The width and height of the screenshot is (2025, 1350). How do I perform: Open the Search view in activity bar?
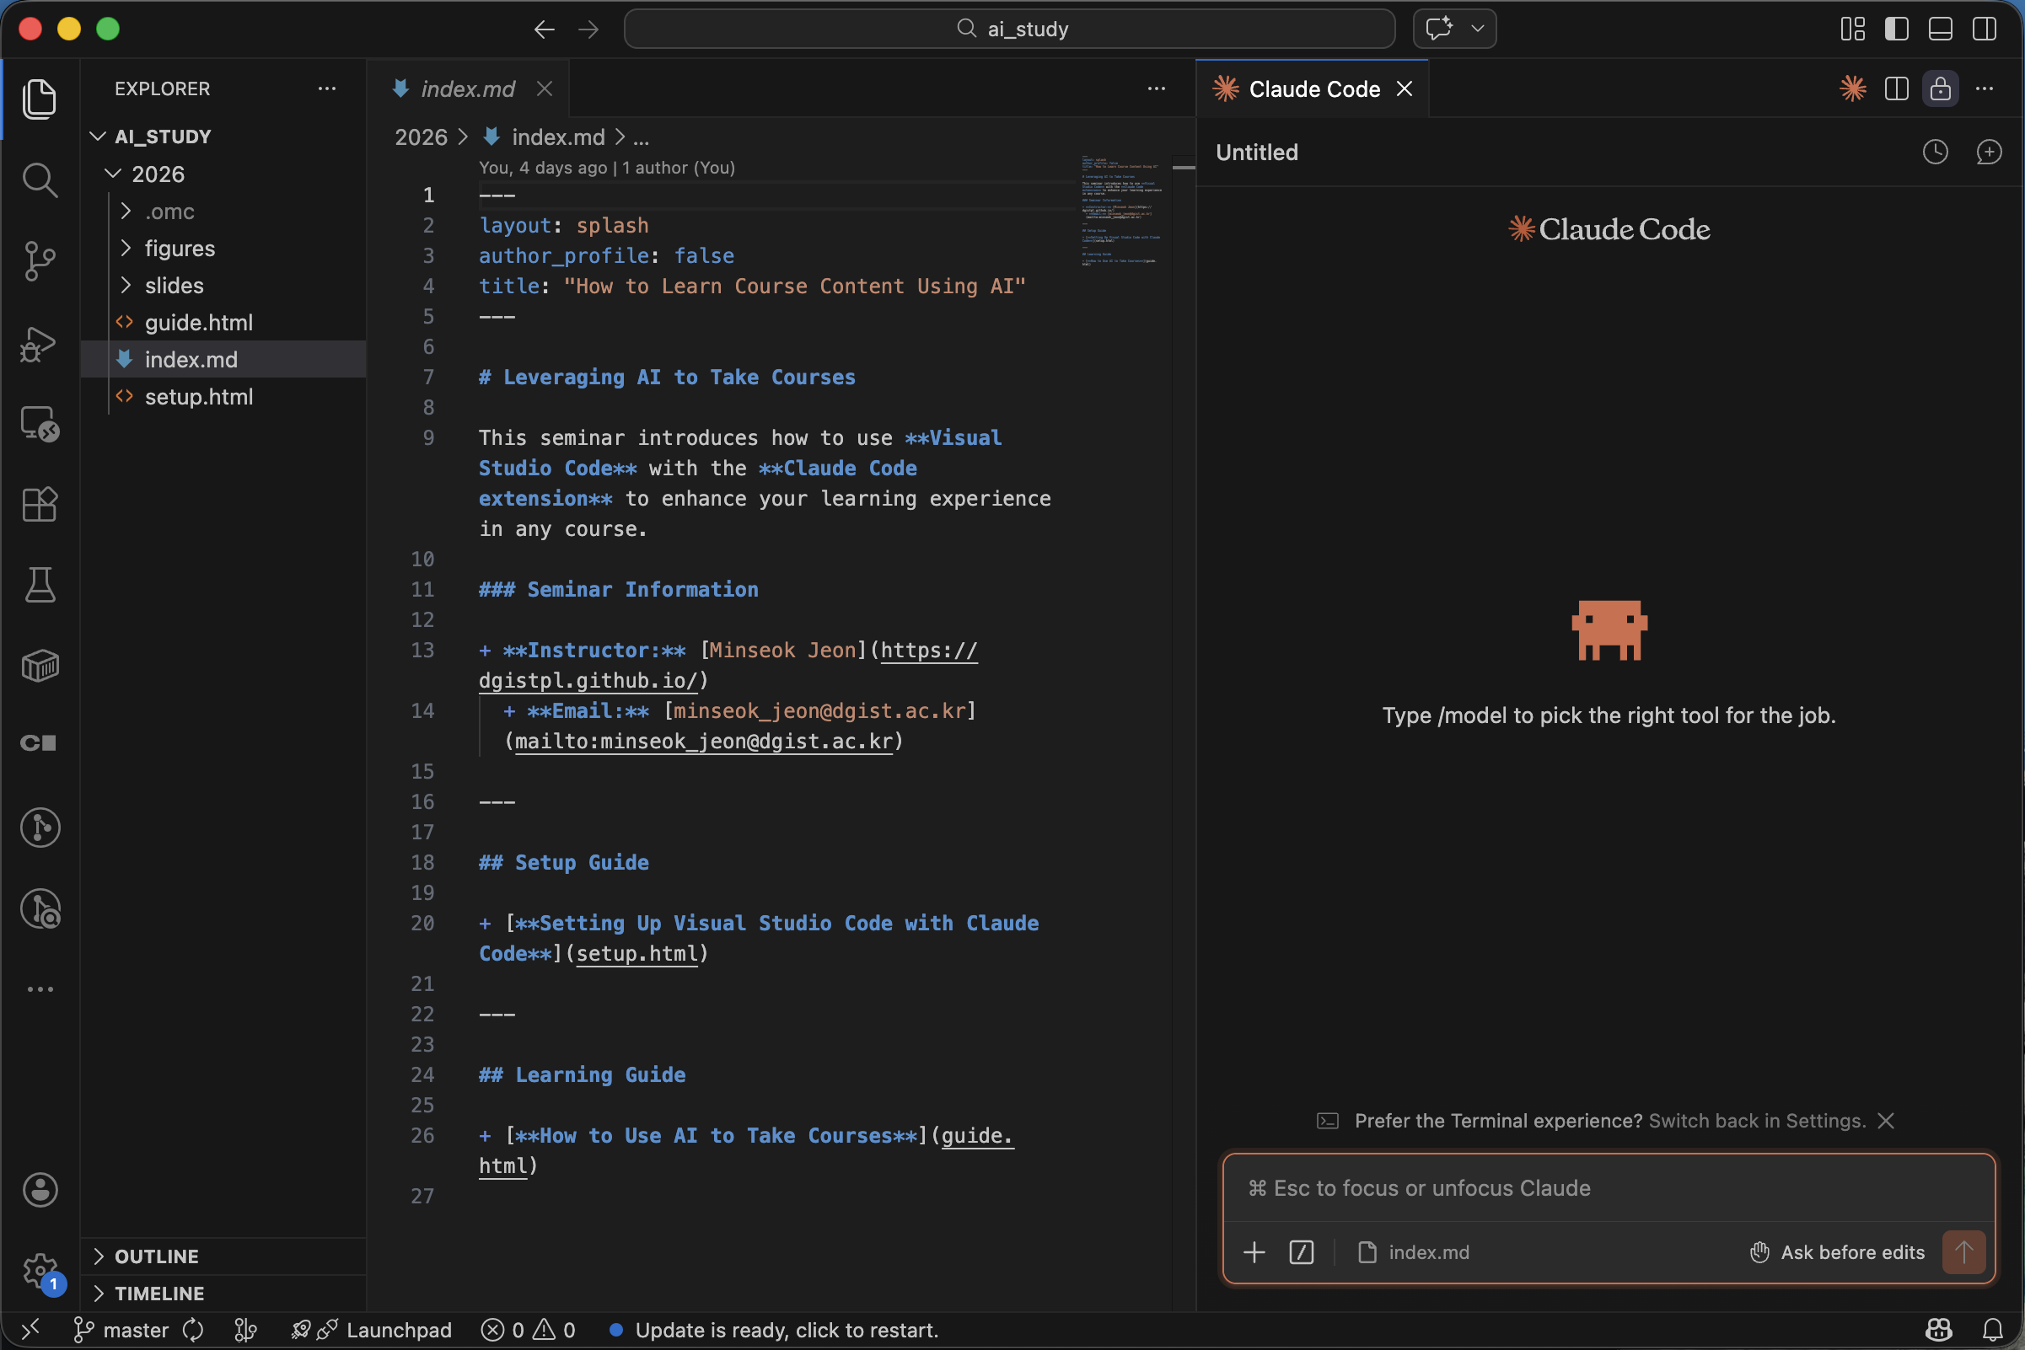tap(40, 180)
